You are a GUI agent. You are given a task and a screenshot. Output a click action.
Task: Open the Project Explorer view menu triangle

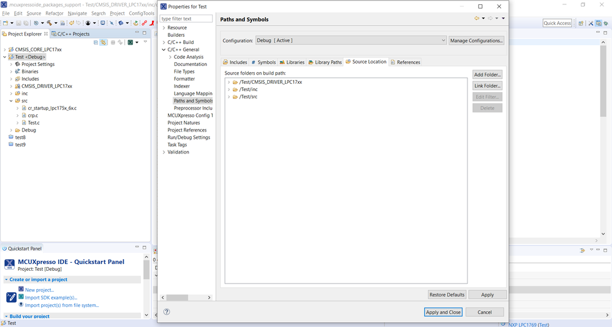(145, 42)
